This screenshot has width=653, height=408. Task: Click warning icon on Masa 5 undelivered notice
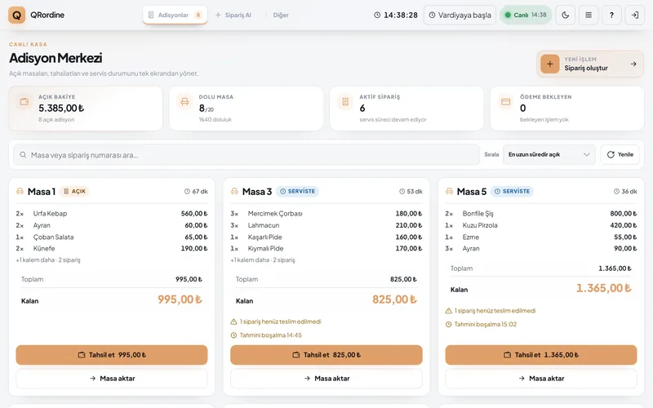click(x=448, y=311)
